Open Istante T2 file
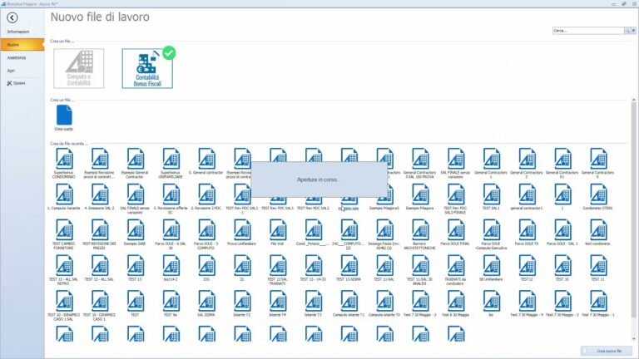The width and height of the screenshot is (639, 359). click(242, 303)
